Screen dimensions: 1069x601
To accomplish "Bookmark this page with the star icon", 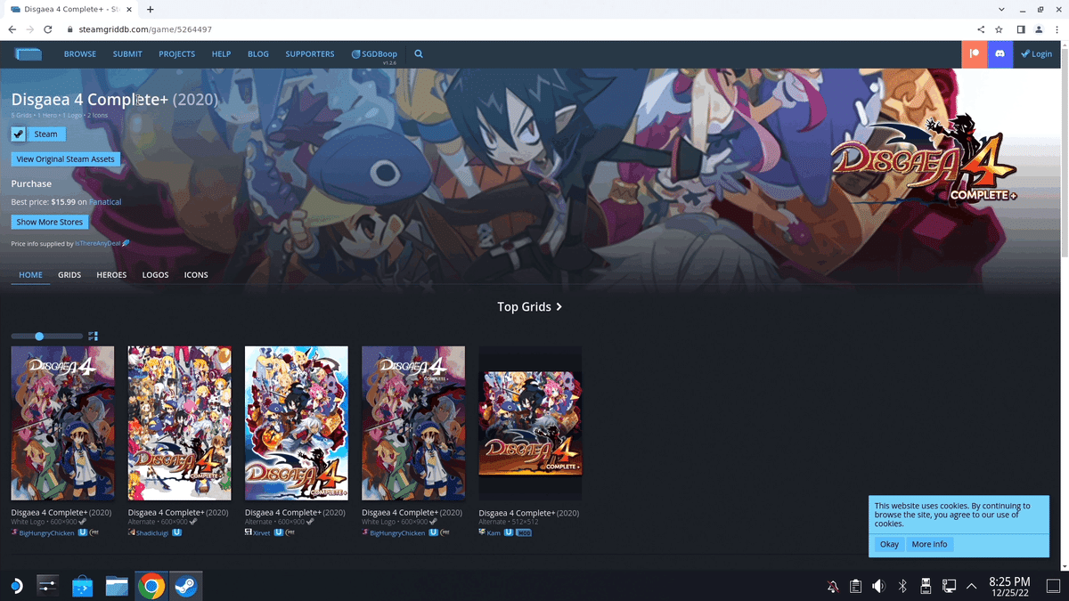I will click(x=999, y=29).
